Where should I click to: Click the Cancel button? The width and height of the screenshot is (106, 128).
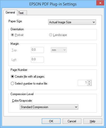pos(72,121)
